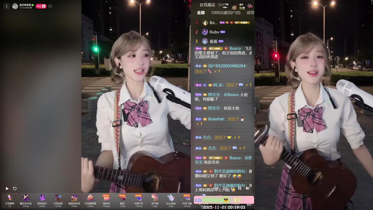Image resolution: width=373 pixels, height=210 pixels.
Task: Click the right live video stream
Action: pyautogui.click(x=314, y=105)
